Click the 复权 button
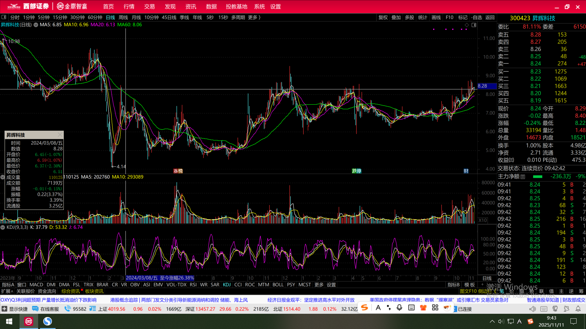Screen dimensions: 586x329 pyautogui.click(x=383, y=17)
